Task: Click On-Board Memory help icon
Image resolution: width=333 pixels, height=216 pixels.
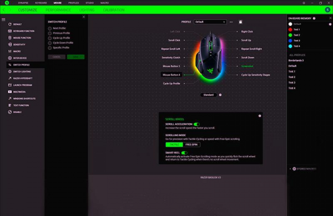Action: click(x=314, y=18)
